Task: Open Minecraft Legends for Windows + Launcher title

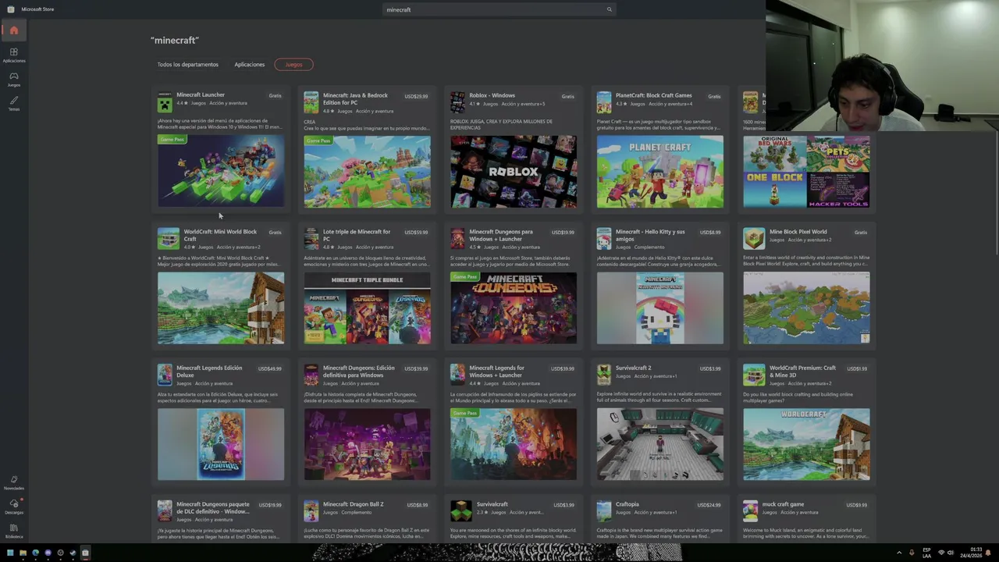Action: pyautogui.click(x=497, y=371)
